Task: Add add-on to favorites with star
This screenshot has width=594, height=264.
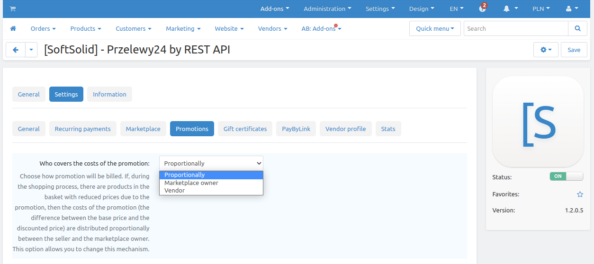Action: [580, 194]
